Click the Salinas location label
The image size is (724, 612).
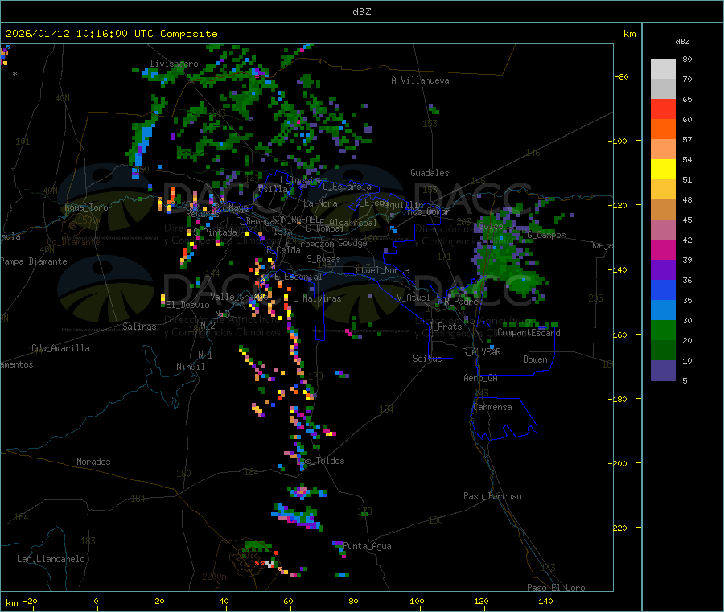pyautogui.click(x=139, y=327)
